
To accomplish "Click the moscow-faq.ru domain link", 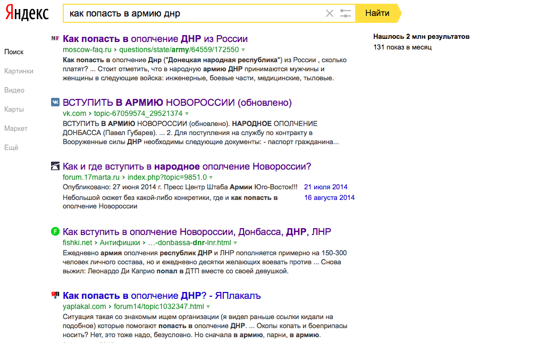I will [87, 49].
